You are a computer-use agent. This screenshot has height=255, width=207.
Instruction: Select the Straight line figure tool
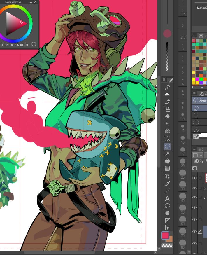pyautogui.click(x=167, y=191)
